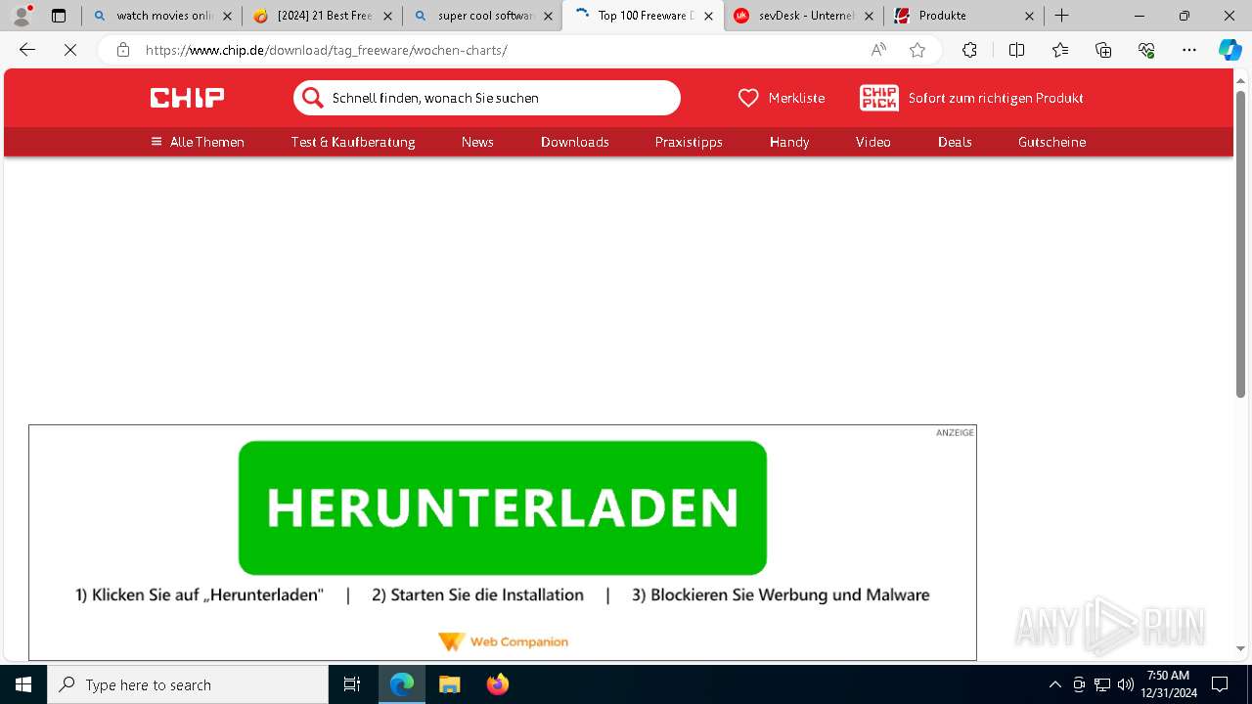Open File Explorer from the taskbar
1252x704 pixels.
pyautogui.click(x=450, y=684)
